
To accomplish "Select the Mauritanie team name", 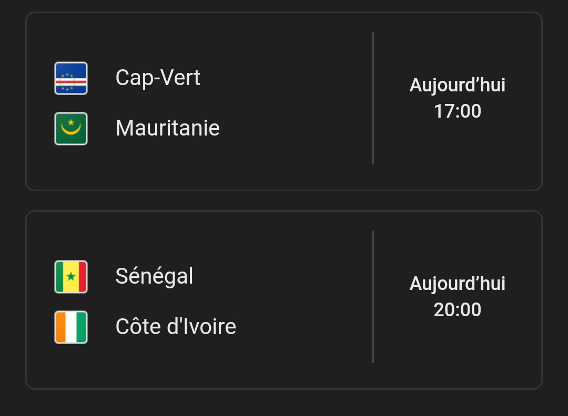I will (x=167, y=128).
